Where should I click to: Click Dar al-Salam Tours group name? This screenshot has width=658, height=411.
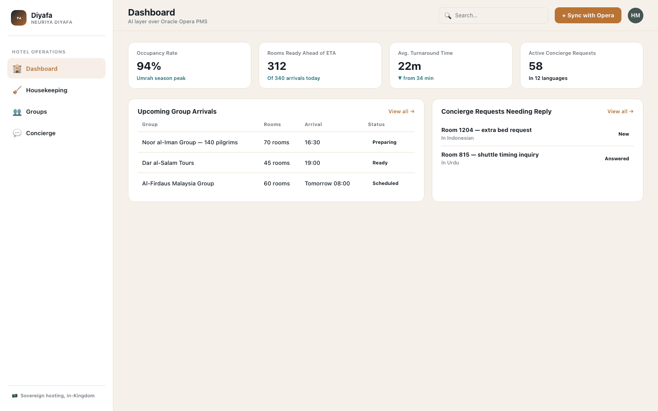tap(168, 163)
